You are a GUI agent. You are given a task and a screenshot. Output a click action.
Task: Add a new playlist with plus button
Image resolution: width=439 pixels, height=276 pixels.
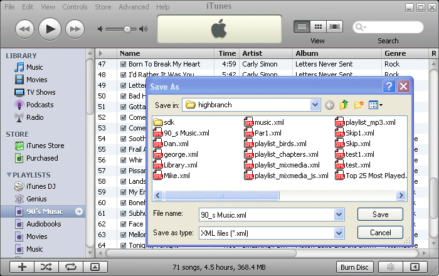click(x=22, y=267)
